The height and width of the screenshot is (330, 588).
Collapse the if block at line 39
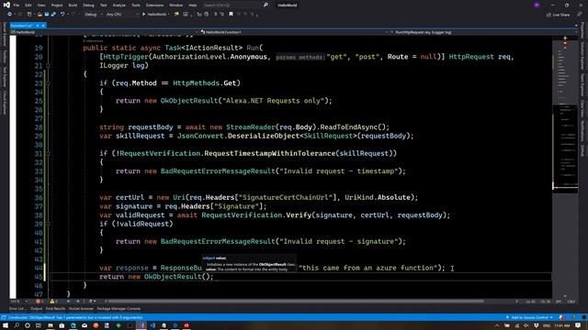coord(48,224)
